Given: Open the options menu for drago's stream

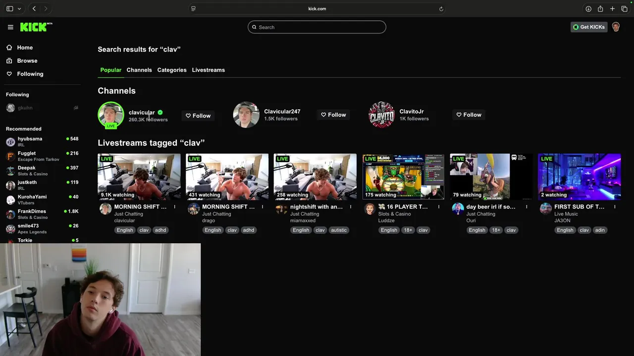Looking at the screenshot, I should point(263,207).
